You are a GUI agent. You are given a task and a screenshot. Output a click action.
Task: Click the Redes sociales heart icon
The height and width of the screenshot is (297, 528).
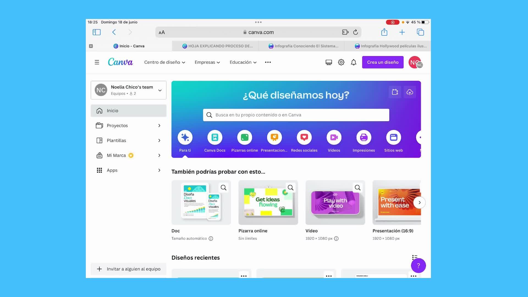(304, 137)
